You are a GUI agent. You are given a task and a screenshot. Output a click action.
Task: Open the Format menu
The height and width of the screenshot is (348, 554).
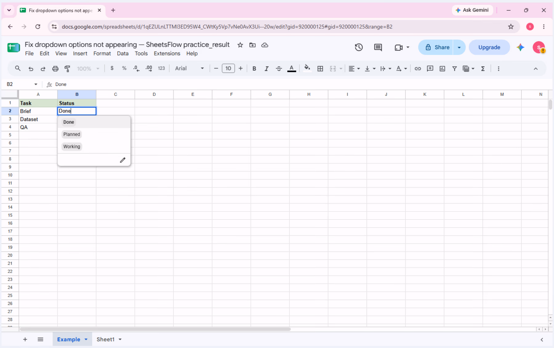click(x=102, y=53)
